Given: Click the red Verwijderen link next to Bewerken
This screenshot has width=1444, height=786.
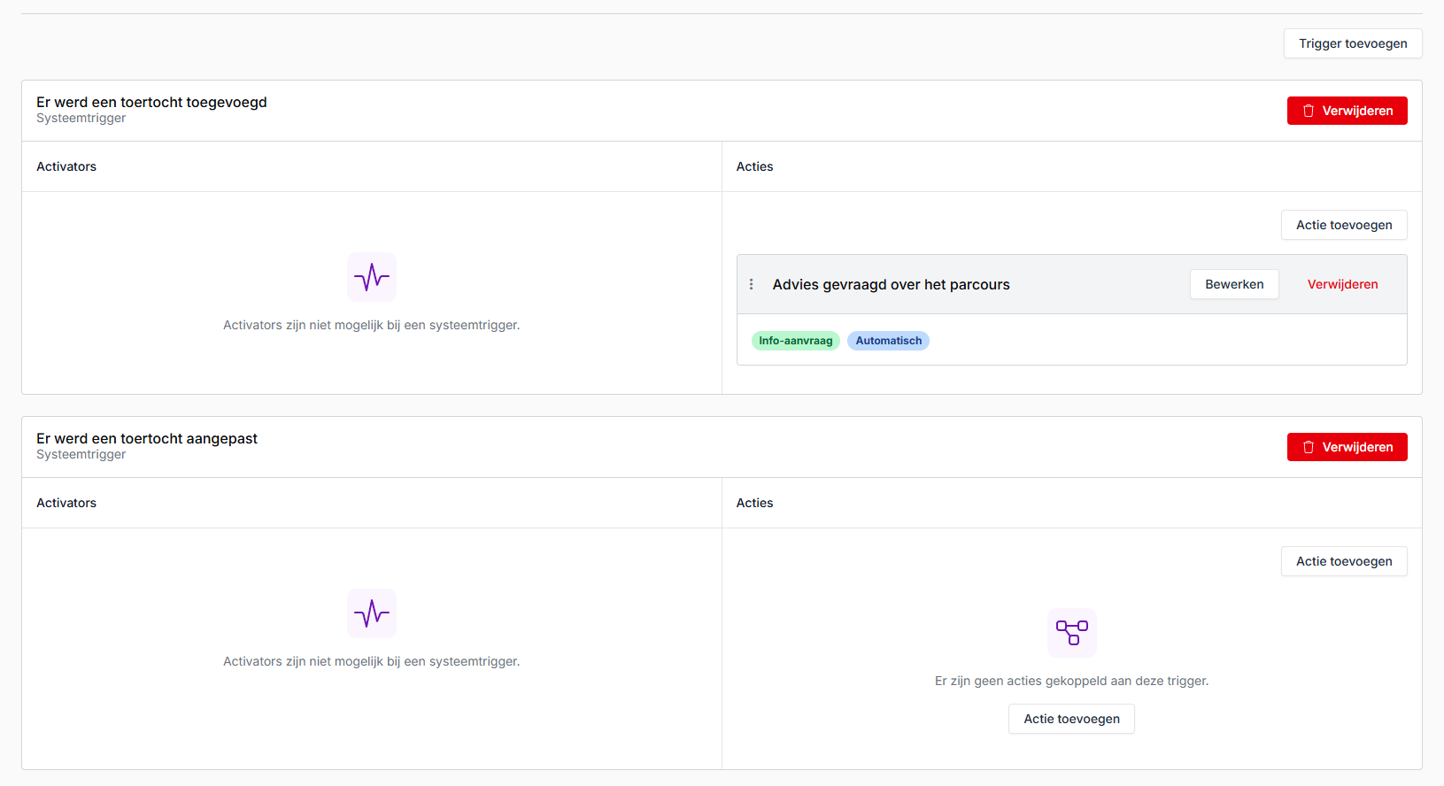Looking at the screenshot, I should 1342,284.
